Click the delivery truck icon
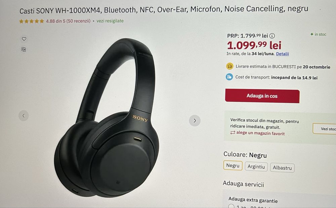 click(x=230, y=66)
